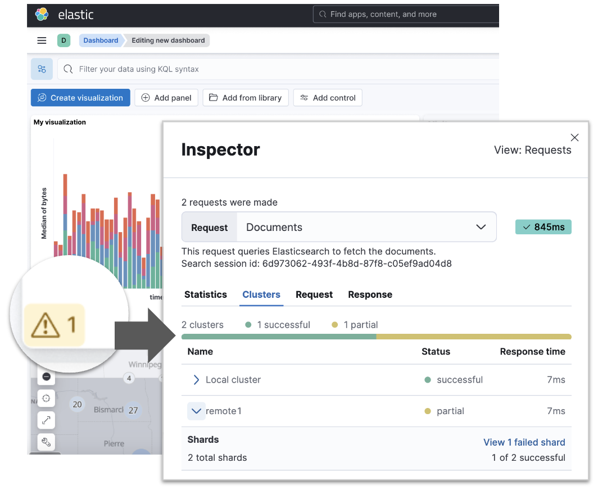This screenshot has height=490, width=616.
Task: Click the data view icon beside the KQL bar
Action: click(x=42, y=69)
